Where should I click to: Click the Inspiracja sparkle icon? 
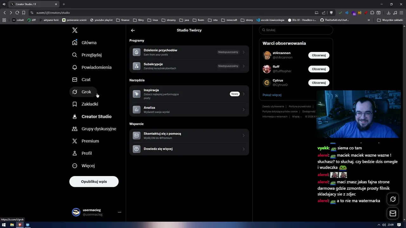[136, 94]
